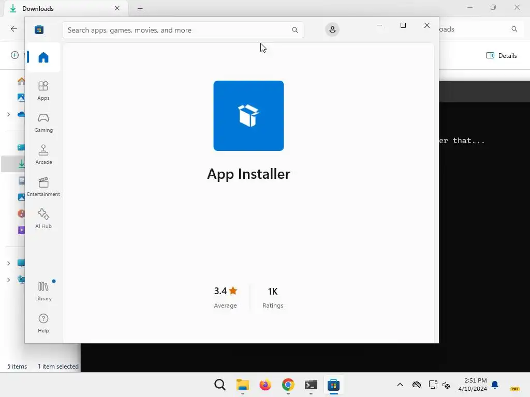Viewport: 530px width, 397px height.
Task: Click the 3.4 Average rating
Action: 226,297
